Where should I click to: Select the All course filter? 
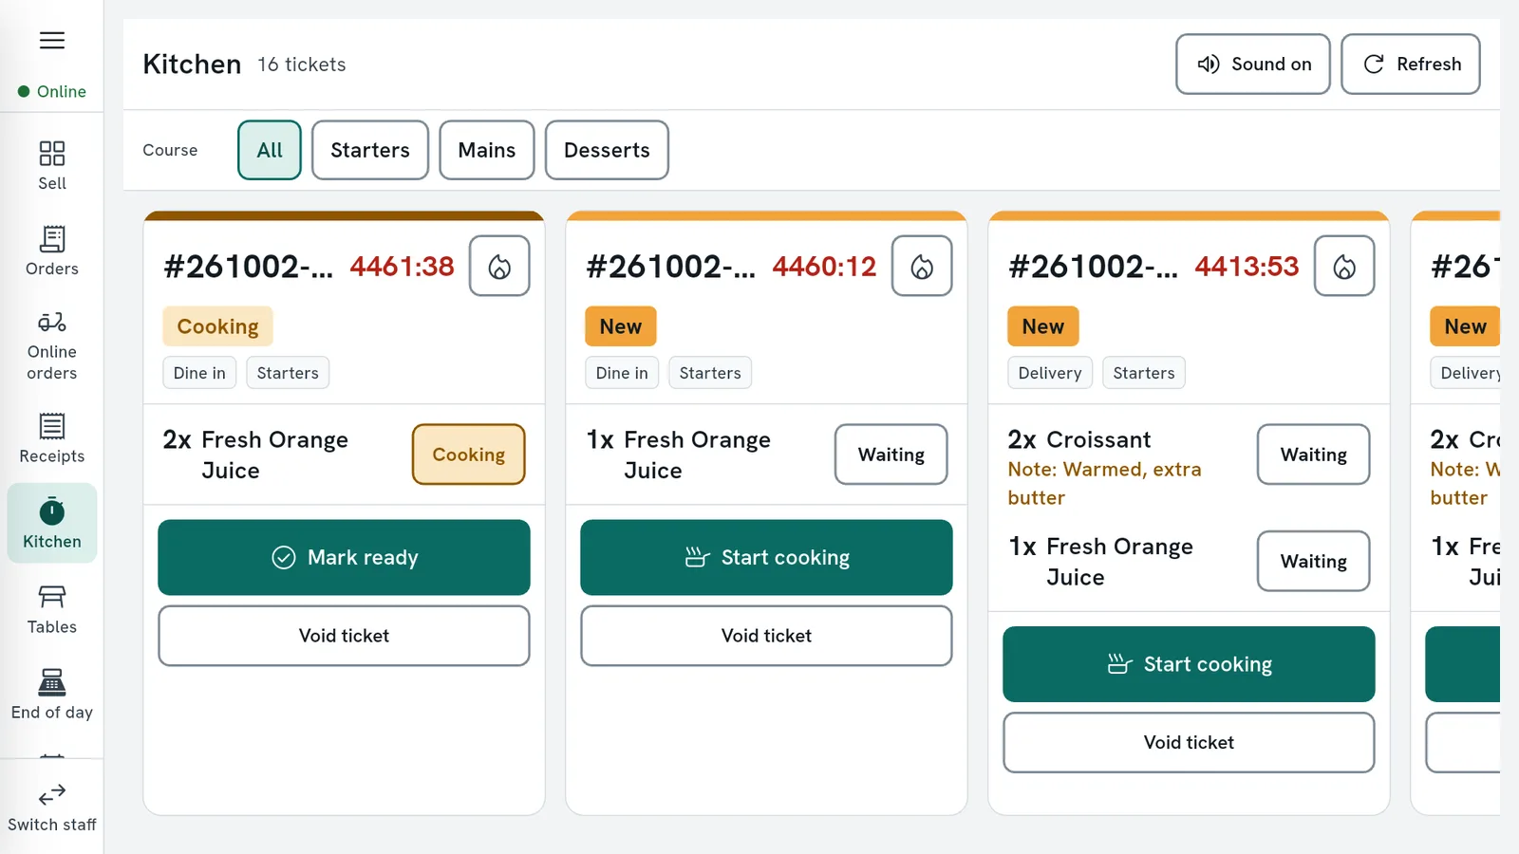coord(270,150)
